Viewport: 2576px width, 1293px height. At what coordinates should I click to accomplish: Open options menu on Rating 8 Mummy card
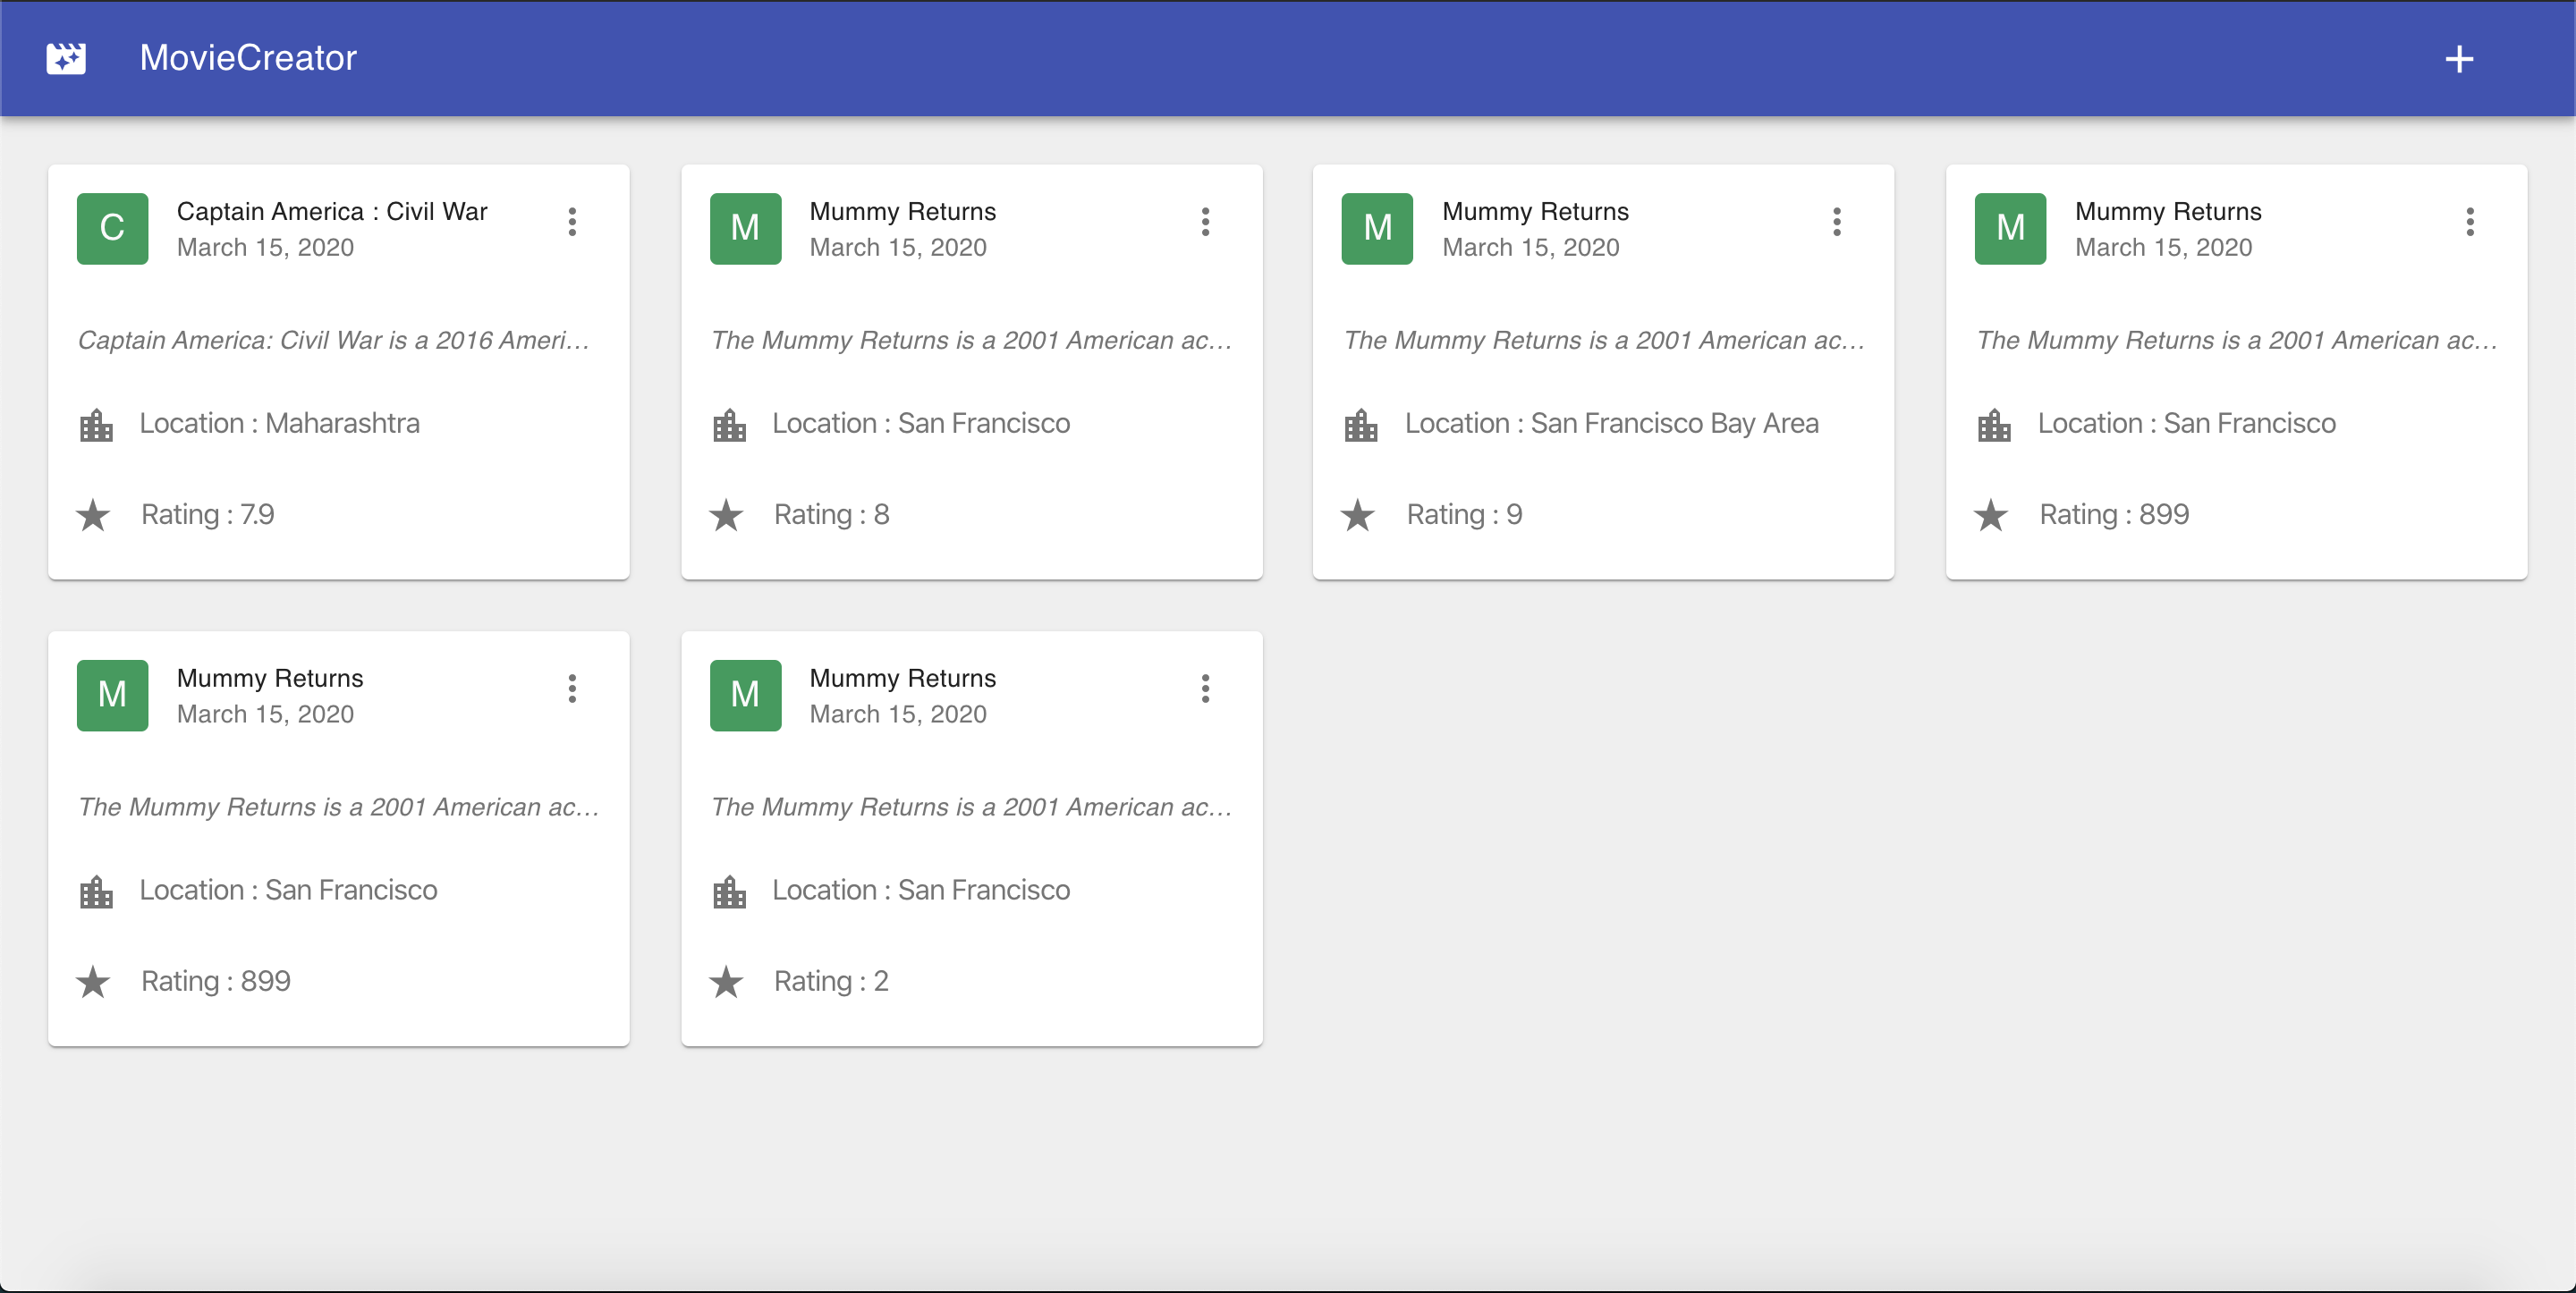(1205, 222)
